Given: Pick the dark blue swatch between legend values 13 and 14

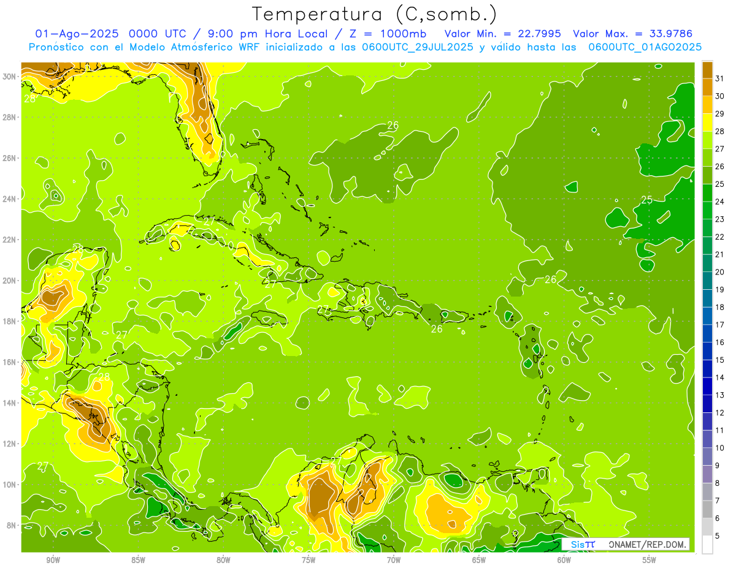Looking at the screenshot, I should (708, 386).
